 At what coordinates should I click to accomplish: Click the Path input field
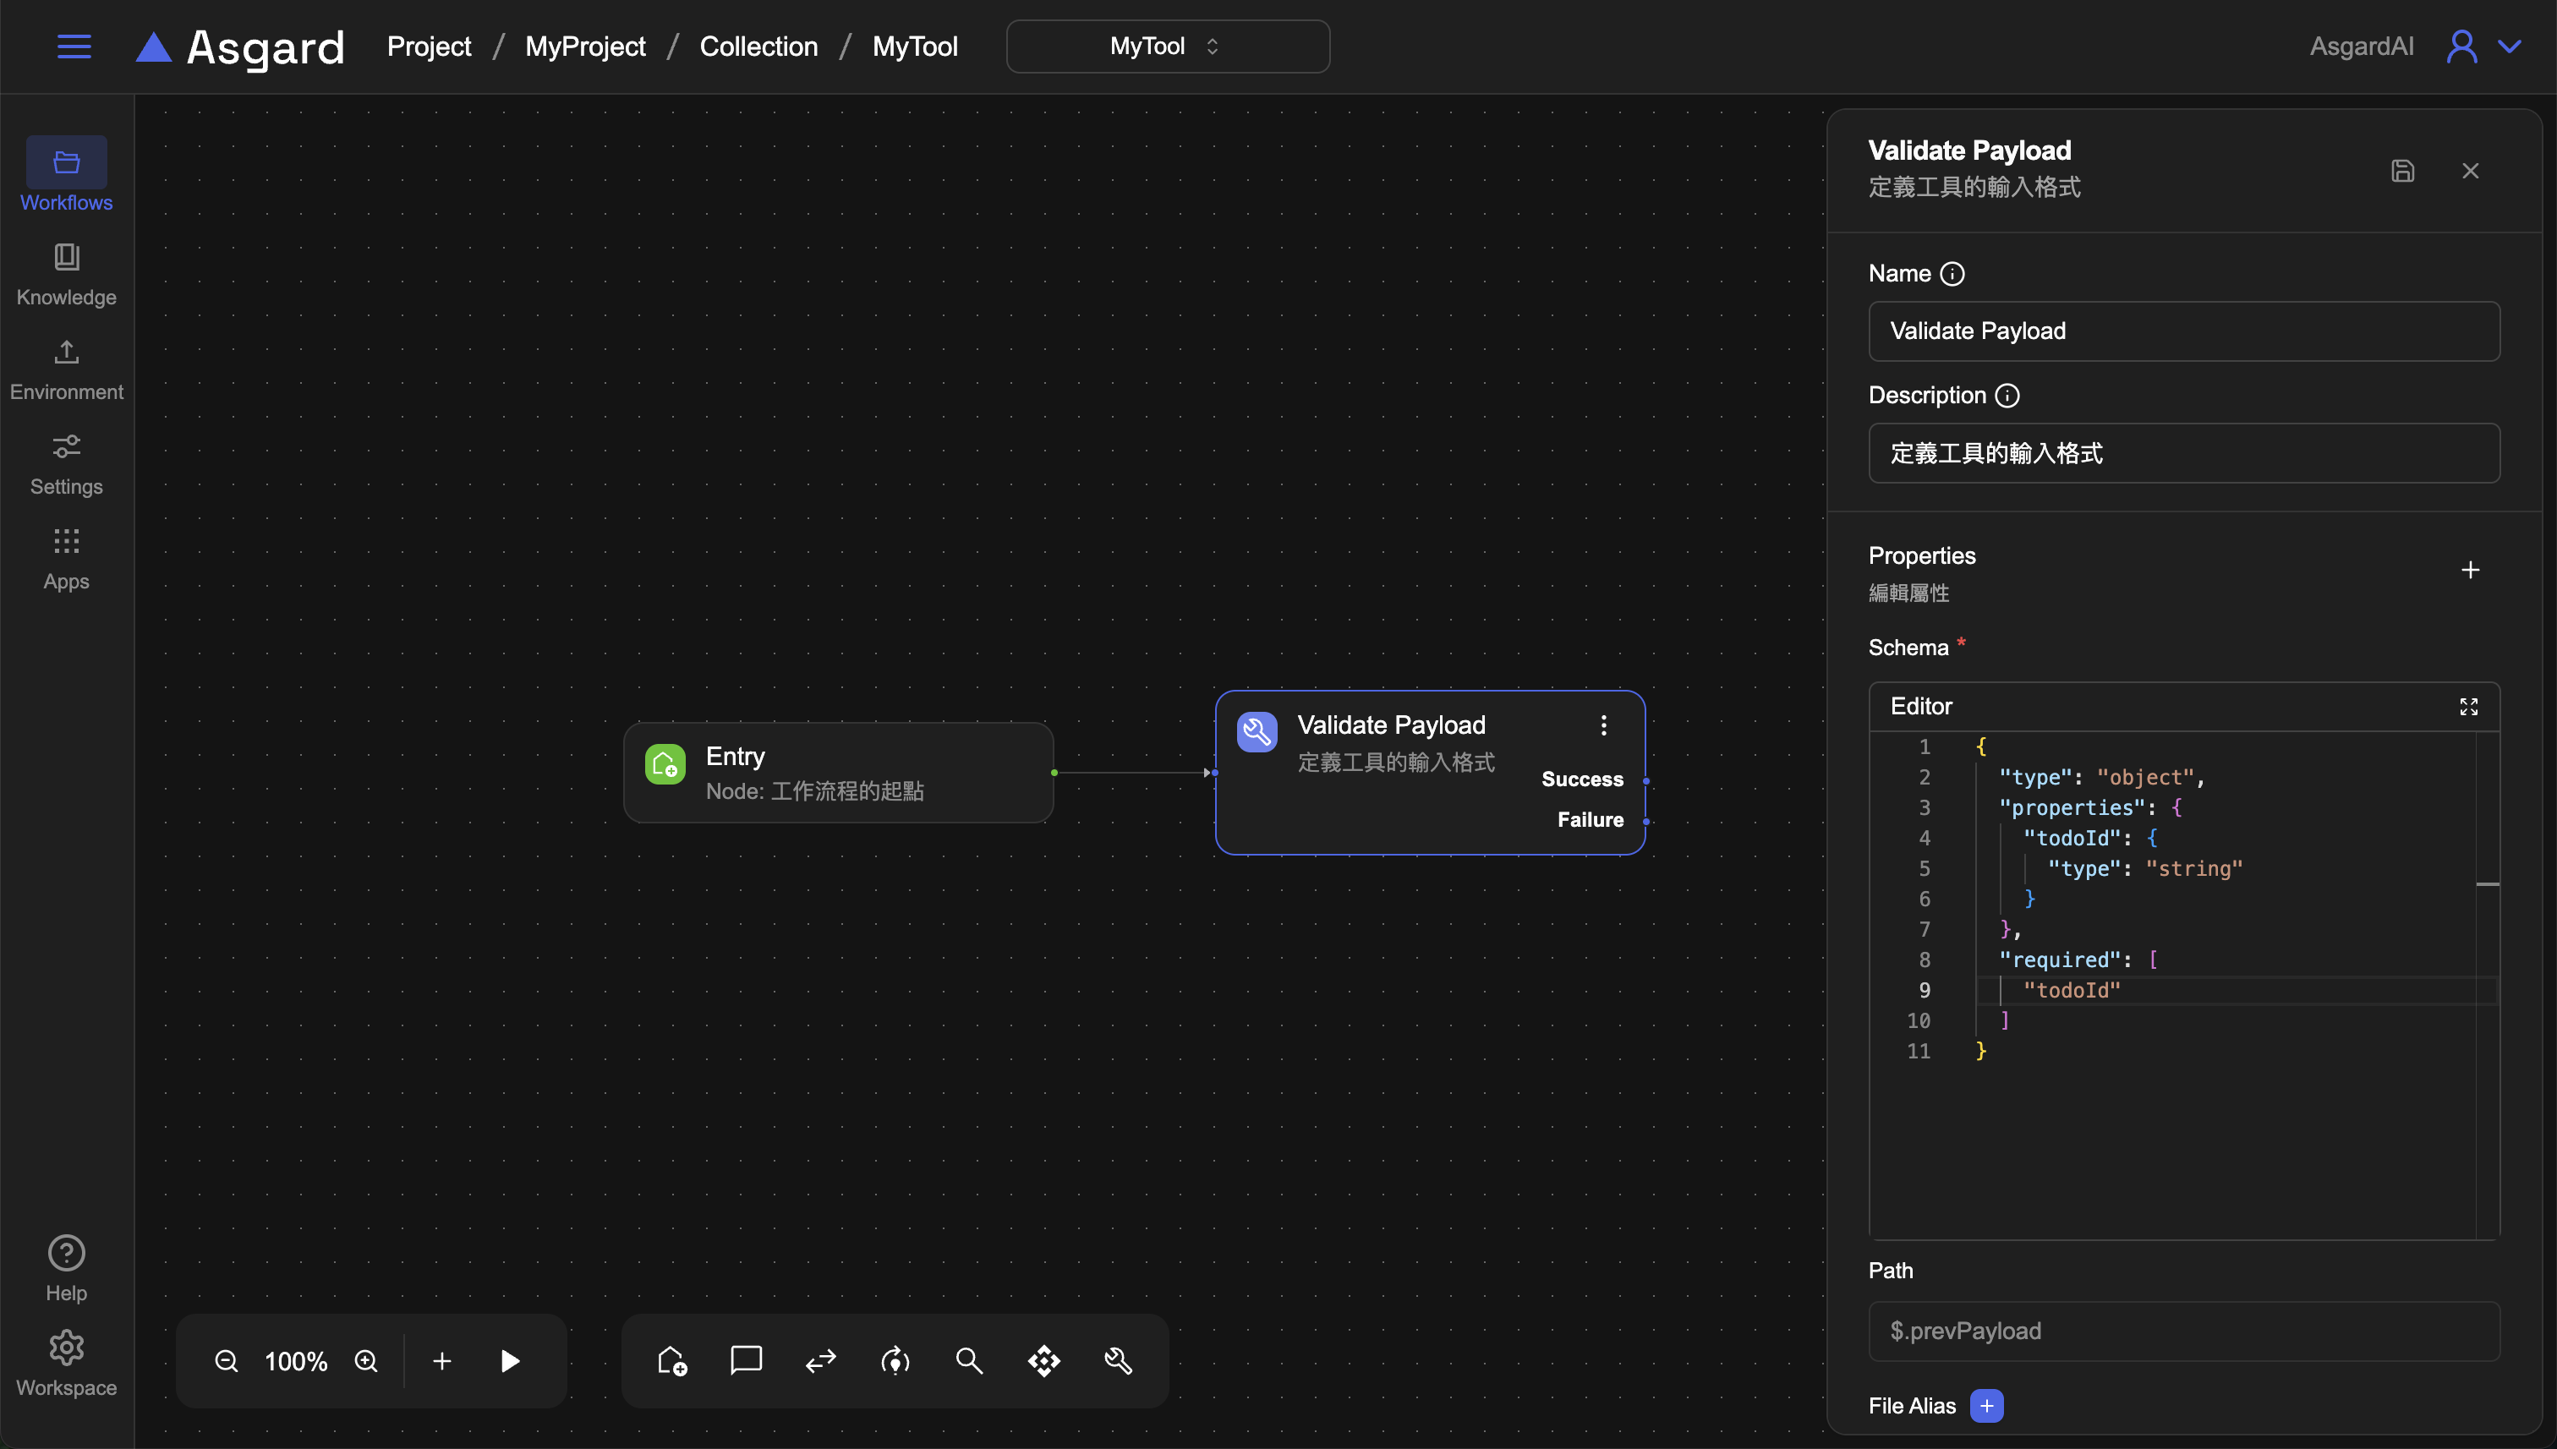pos(2182,1331)
